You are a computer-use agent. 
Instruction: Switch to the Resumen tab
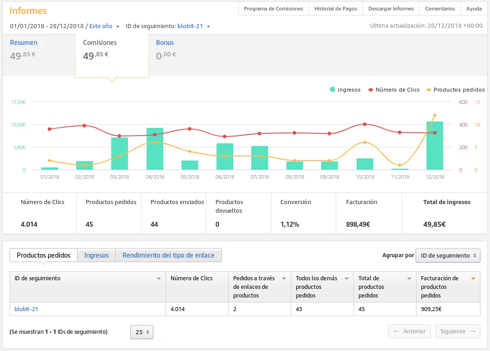click(x=24, y=43)
